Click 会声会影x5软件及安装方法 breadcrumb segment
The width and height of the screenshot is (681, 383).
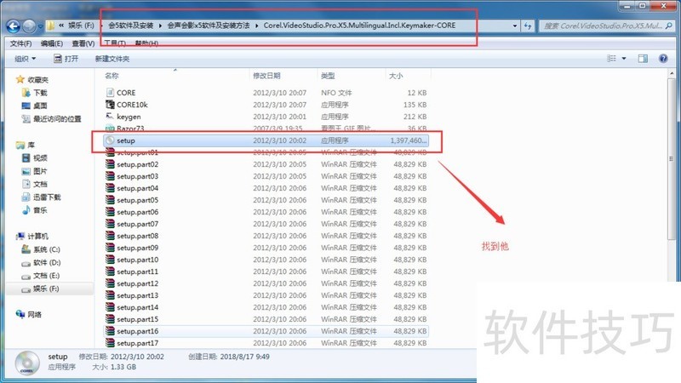[x=209, y=26]
